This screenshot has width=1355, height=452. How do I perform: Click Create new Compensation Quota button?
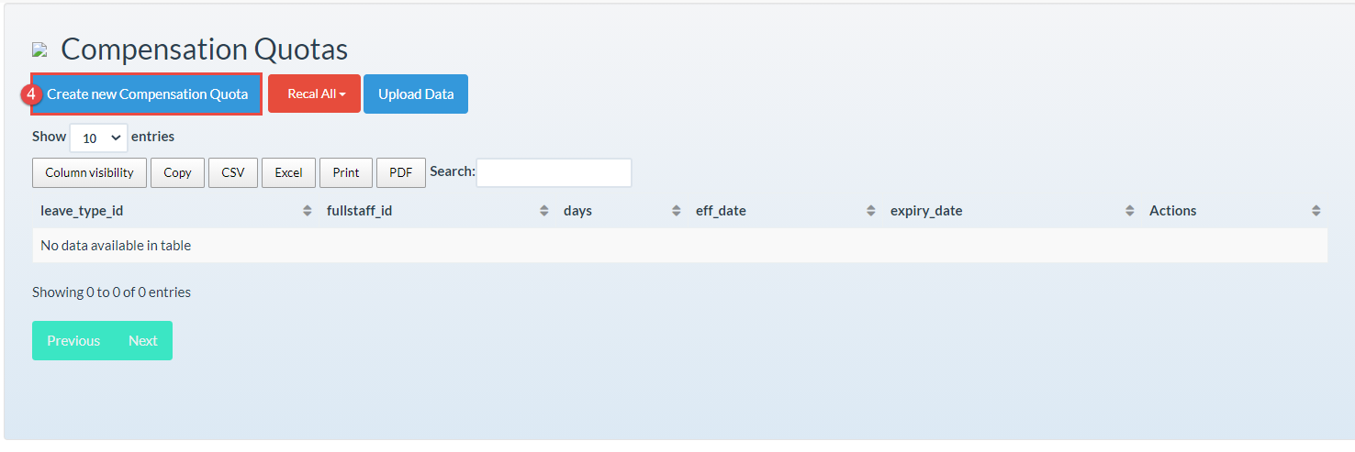click(x=148, y=94)
